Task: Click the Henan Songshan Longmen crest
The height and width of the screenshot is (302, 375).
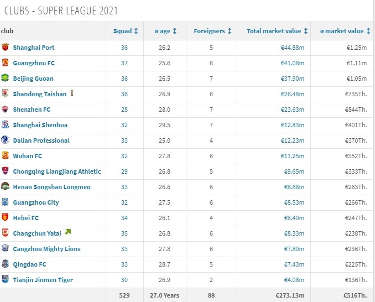Action: tap(5, 186)
